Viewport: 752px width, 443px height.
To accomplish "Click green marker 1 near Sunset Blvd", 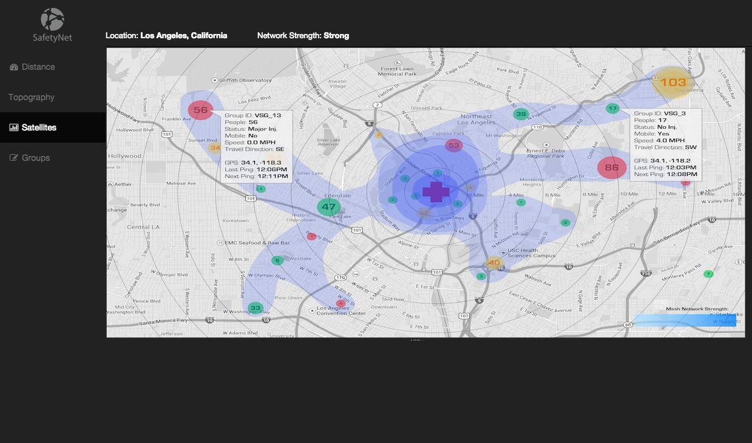I will [x=261, y=189].
